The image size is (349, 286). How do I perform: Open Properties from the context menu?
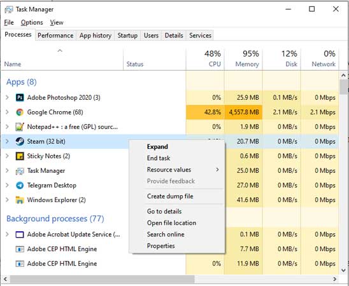(177, 246)
